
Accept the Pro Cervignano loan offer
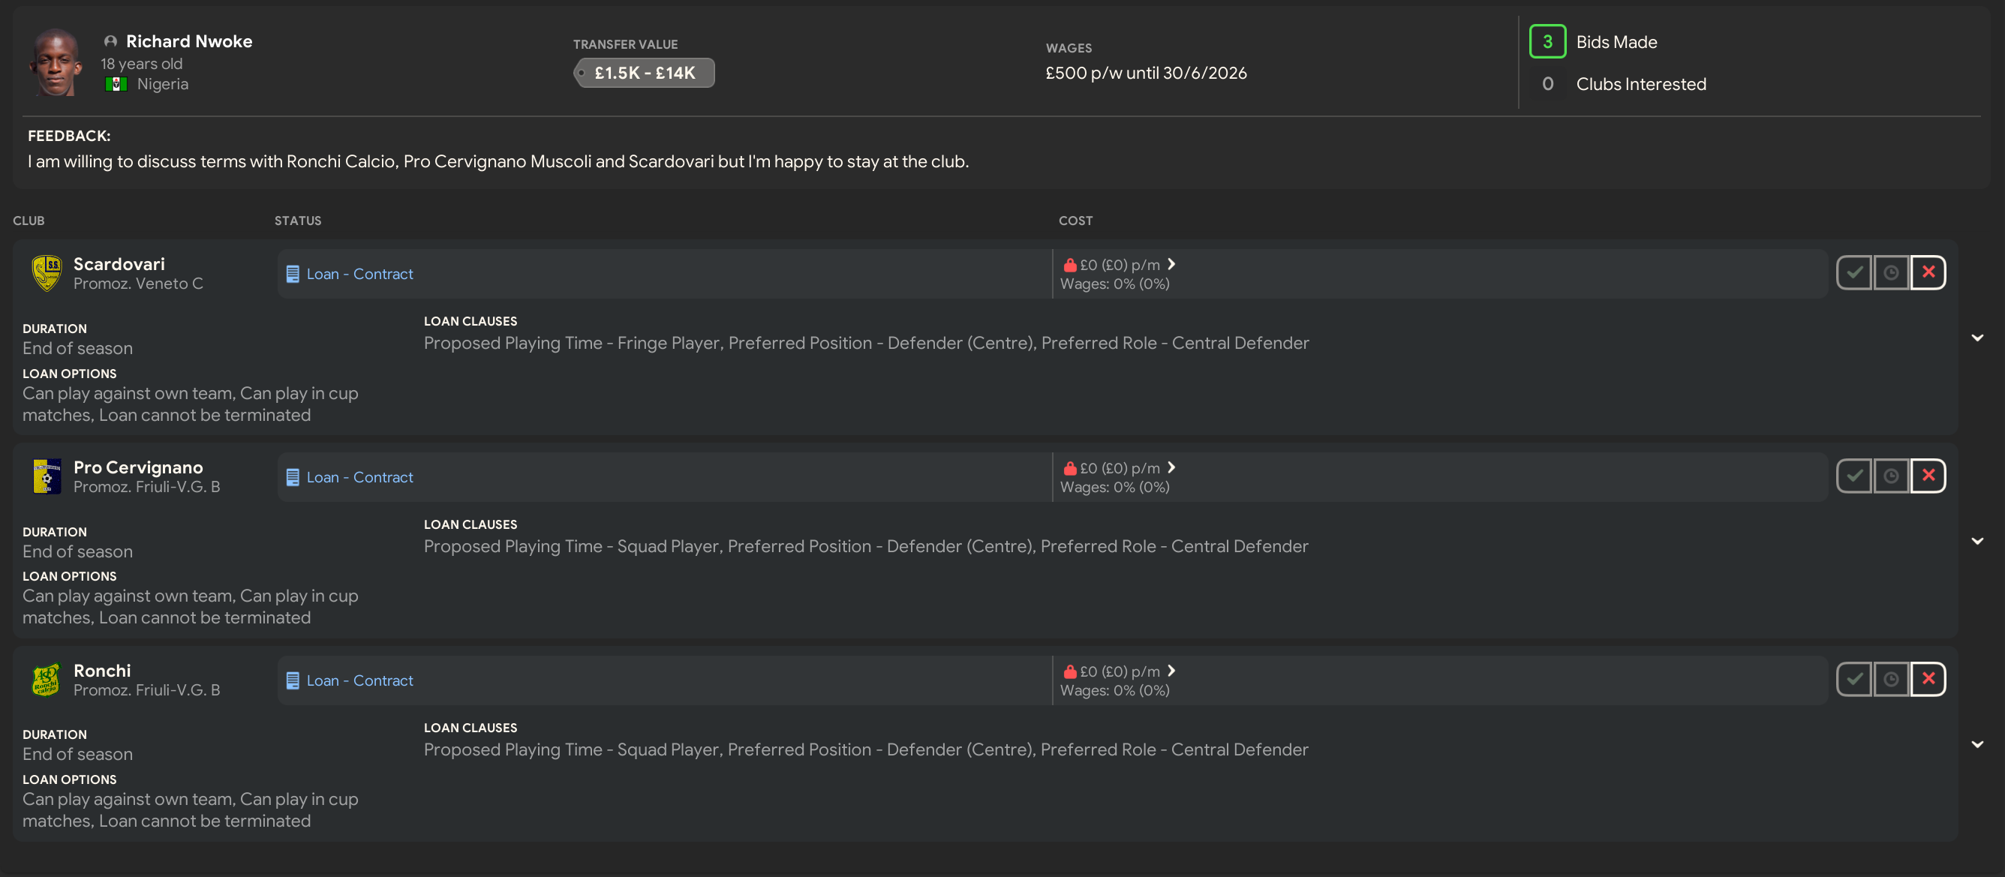(1854, 476)
